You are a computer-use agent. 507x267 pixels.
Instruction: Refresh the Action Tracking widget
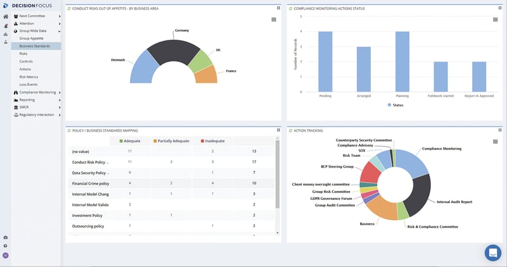click(x=290, y=131)
